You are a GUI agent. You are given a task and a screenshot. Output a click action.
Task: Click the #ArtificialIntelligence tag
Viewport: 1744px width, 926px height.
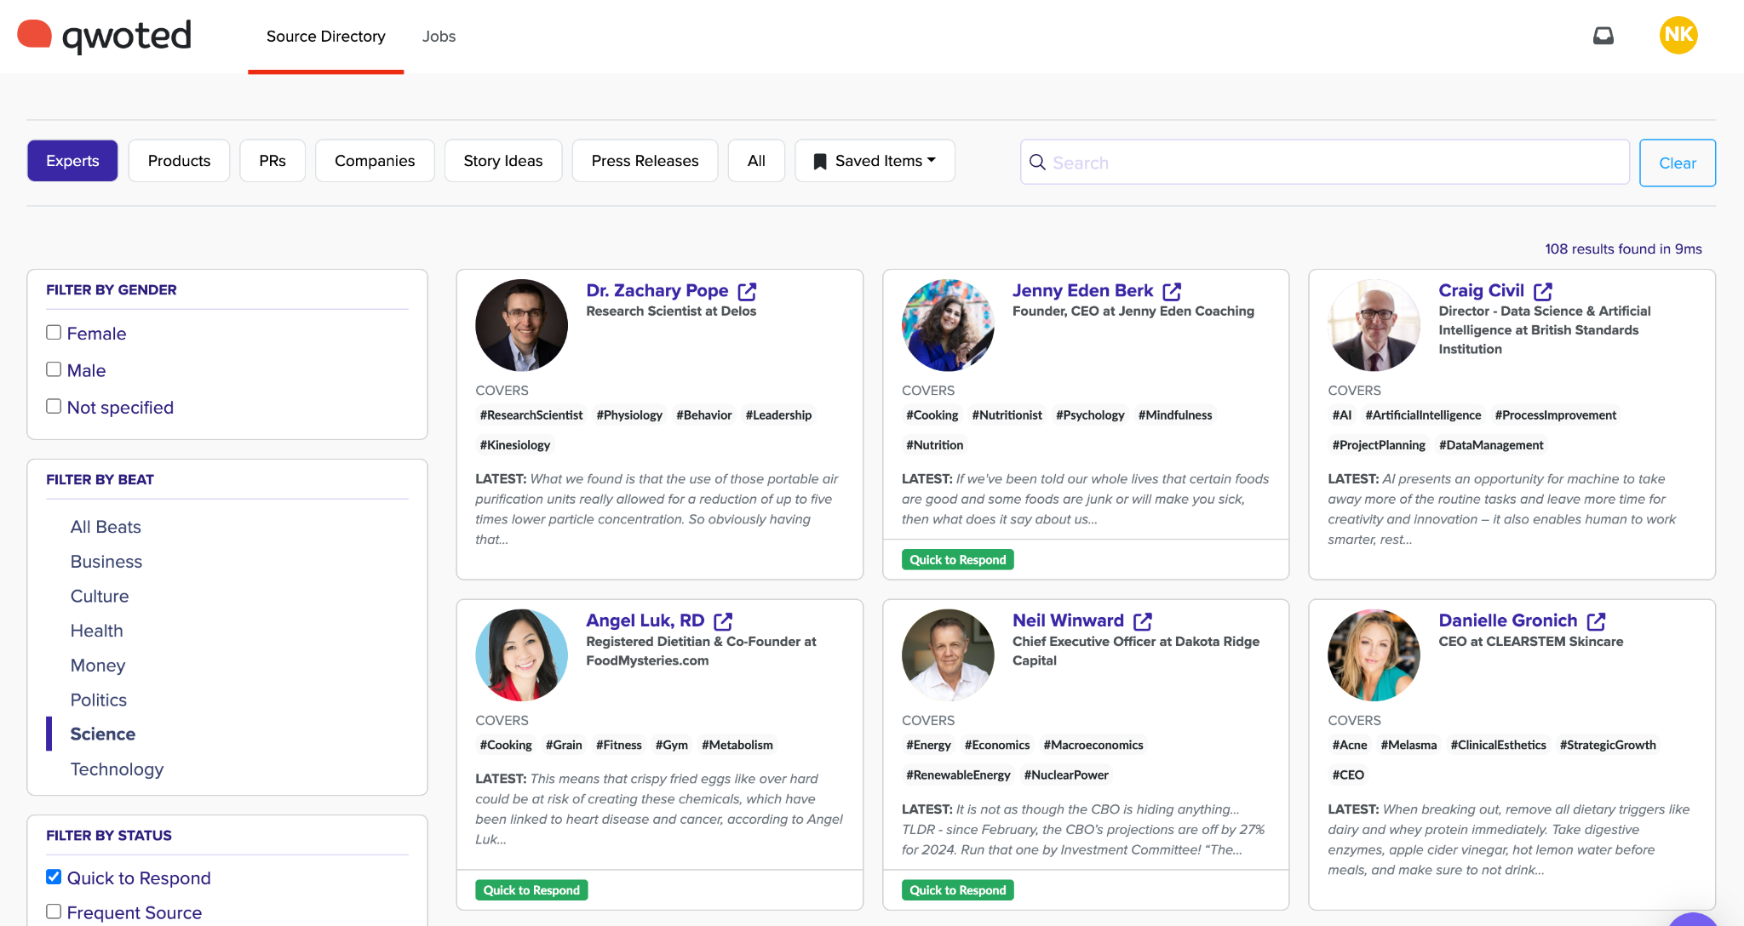click(1423, 415)
